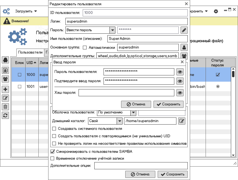Image resolution: width=238 pixels, height=180 pixels.
Task: Click the groups icon in left sidebar
Action: click(x=5, y=79)
